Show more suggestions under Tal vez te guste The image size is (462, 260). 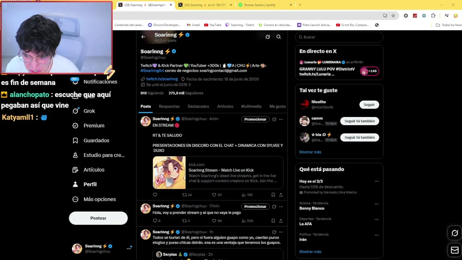310,152
